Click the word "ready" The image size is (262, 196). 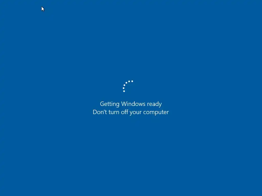coord(154,104)
